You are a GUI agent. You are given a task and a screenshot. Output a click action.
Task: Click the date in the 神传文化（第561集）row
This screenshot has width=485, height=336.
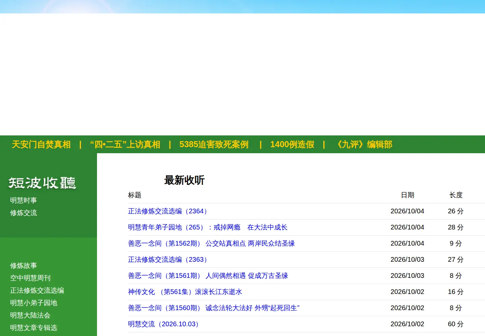[407, 292]
